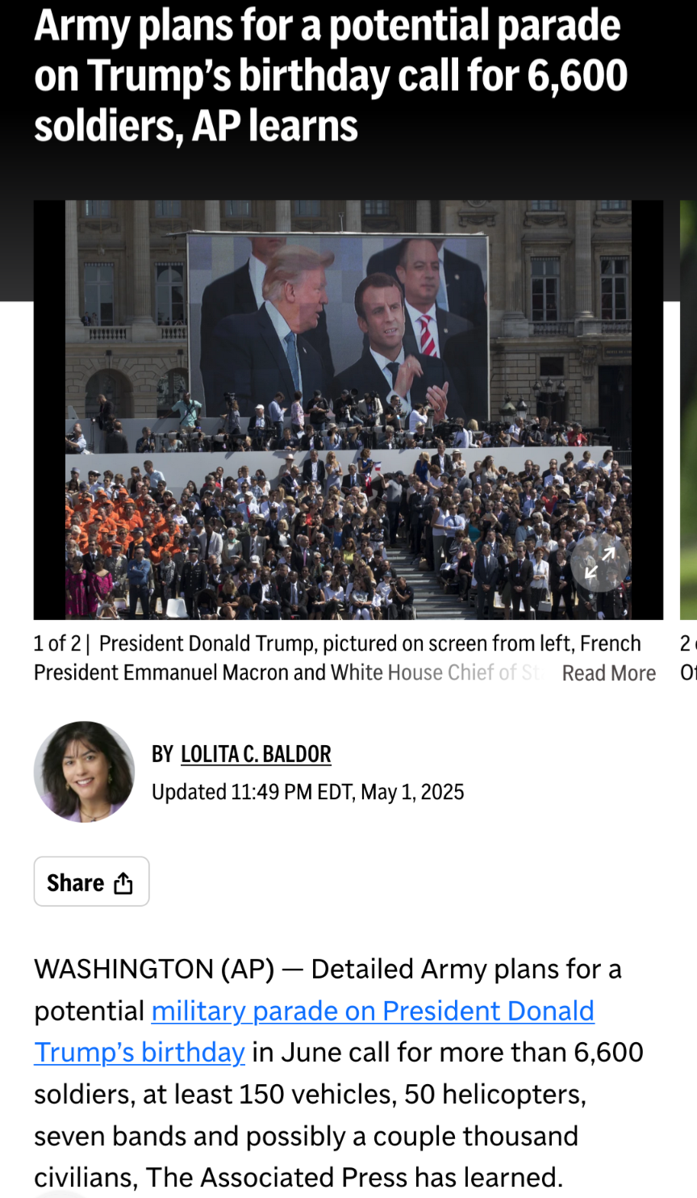Open Lolita C. Baldor's author page
Viewport: 697px width, 1198px height.
[256, 754]
